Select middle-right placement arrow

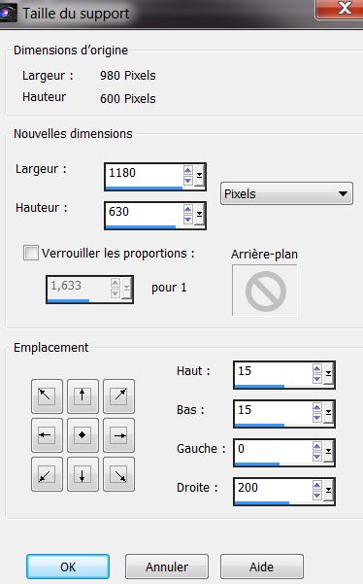tap(118, 435)
